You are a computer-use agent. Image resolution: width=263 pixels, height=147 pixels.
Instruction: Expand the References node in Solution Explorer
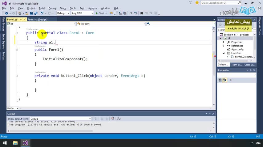(x=224, y=46)
